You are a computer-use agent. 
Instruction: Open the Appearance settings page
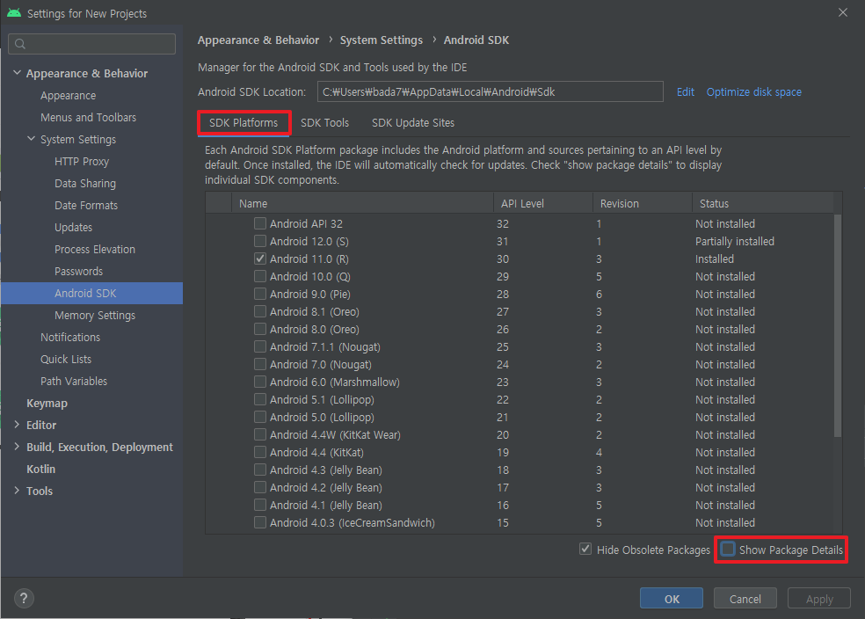[x=69, y=96]
